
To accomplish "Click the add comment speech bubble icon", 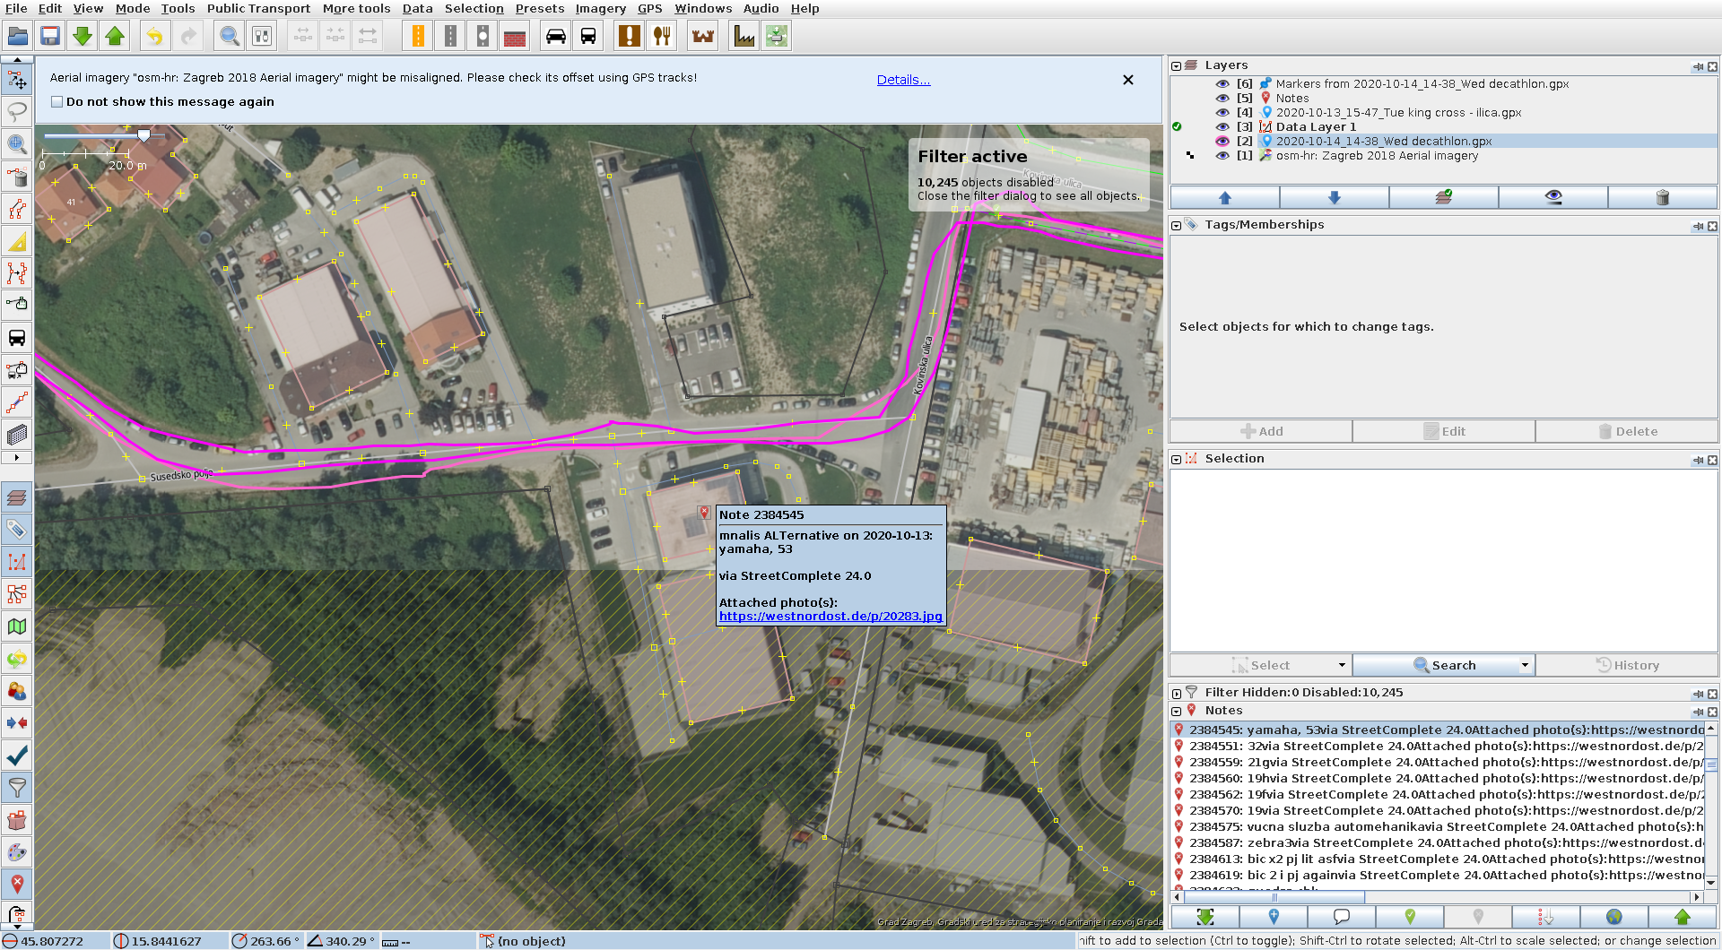I will [1342, 917].
